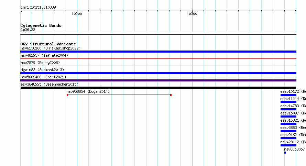Click the esv3648995 (Besenbacher2015) black variant bar

(158, 88)
